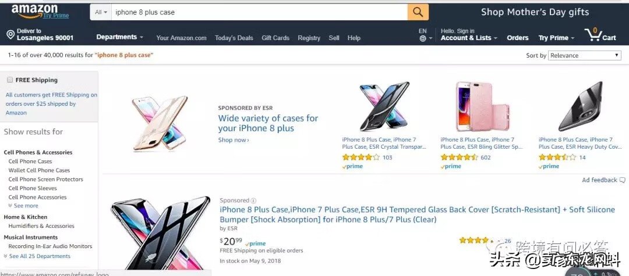
Task: Enable the FREE Shipping checkbox
Action: point(9,80)
